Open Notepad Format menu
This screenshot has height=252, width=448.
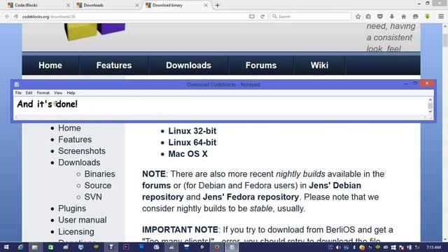(x=43, y=93)
